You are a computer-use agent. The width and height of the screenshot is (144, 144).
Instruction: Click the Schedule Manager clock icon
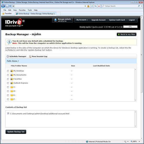(x=8, y=56)
